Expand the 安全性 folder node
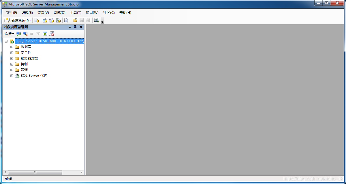 [x=12, y=53]
